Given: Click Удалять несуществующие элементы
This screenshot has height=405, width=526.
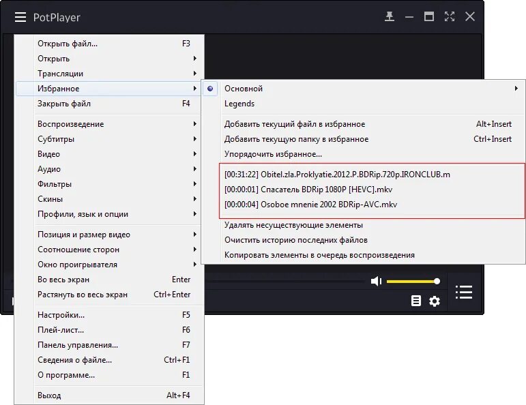Looking at the screenshot, I should pos(364,225).
